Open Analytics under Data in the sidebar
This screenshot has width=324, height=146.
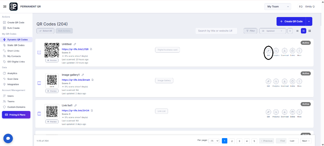point(12,73)
